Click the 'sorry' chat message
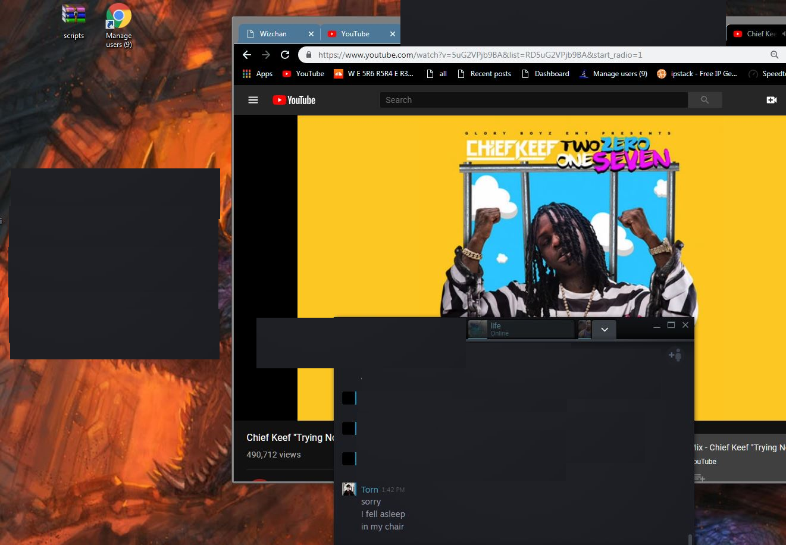Image resolution: width=786 pixels, height=545 pixels. [x=371, y=502]
